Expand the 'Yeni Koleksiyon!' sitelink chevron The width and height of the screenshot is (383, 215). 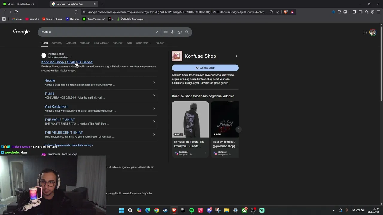(154, 108)
